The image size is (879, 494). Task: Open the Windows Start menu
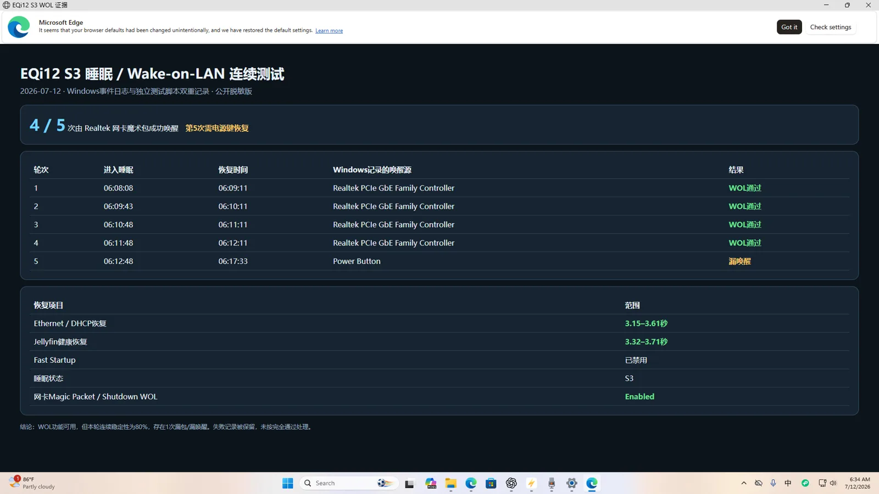[287, 483]
